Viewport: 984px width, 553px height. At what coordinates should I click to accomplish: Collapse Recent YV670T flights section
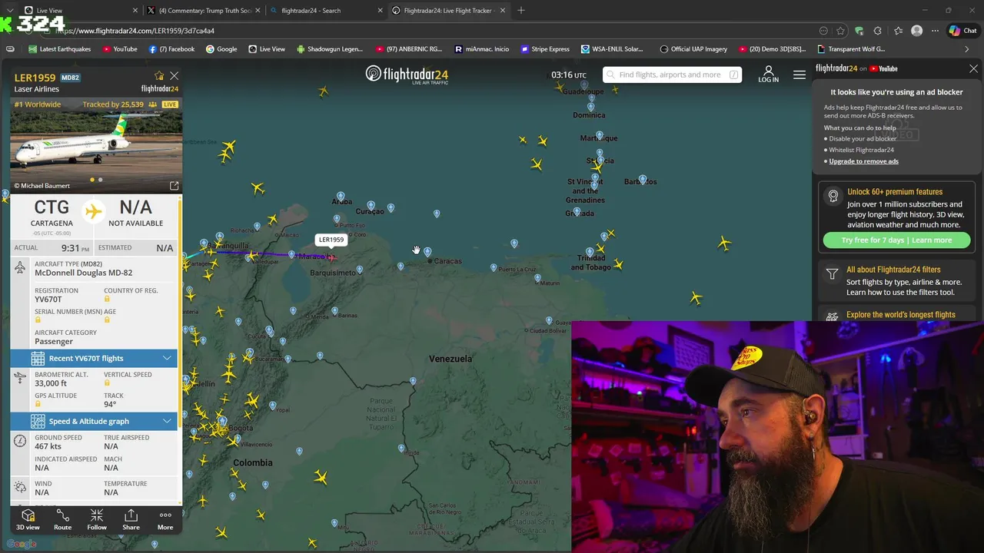167,358
